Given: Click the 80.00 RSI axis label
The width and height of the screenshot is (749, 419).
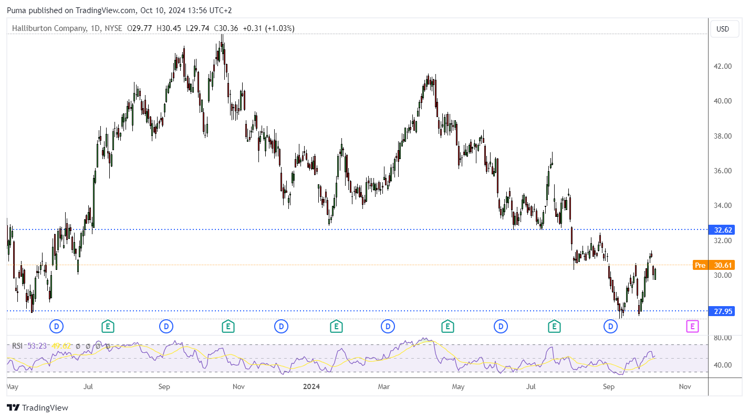Looking at the screenshot, I should pyautogui.click(x=723, y=338).
